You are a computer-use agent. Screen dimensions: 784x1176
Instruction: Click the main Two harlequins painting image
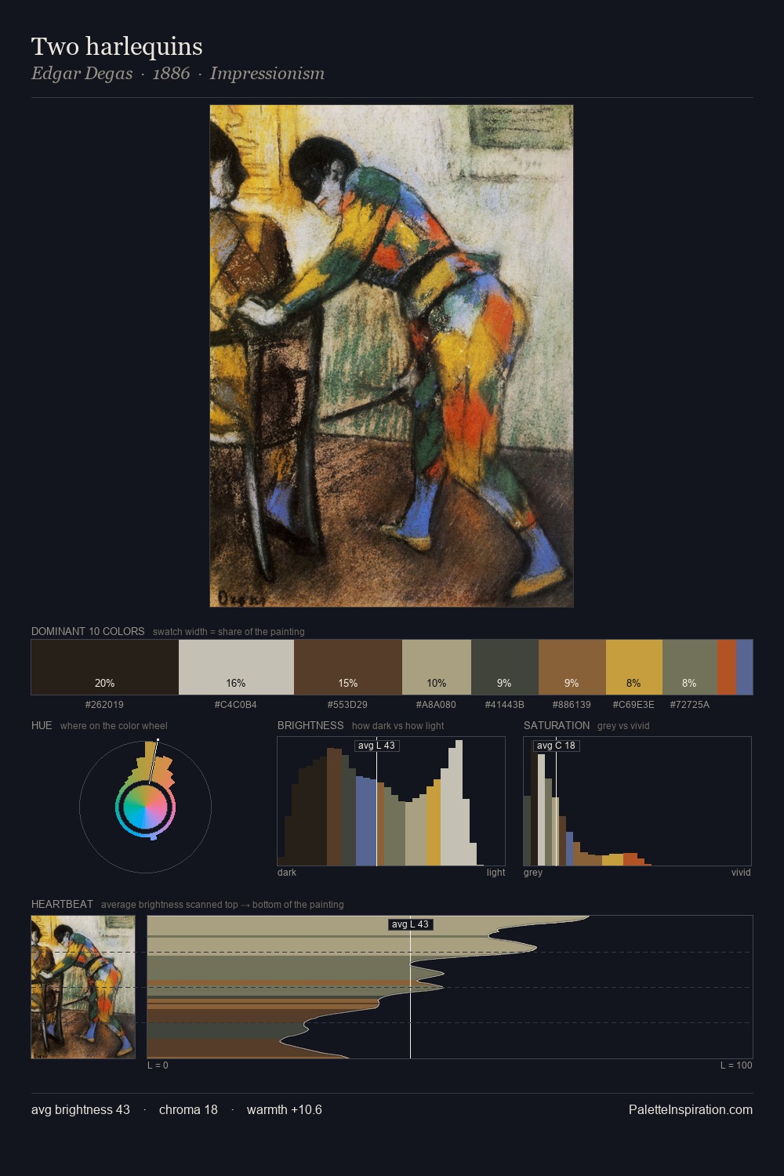pos(391,356)
